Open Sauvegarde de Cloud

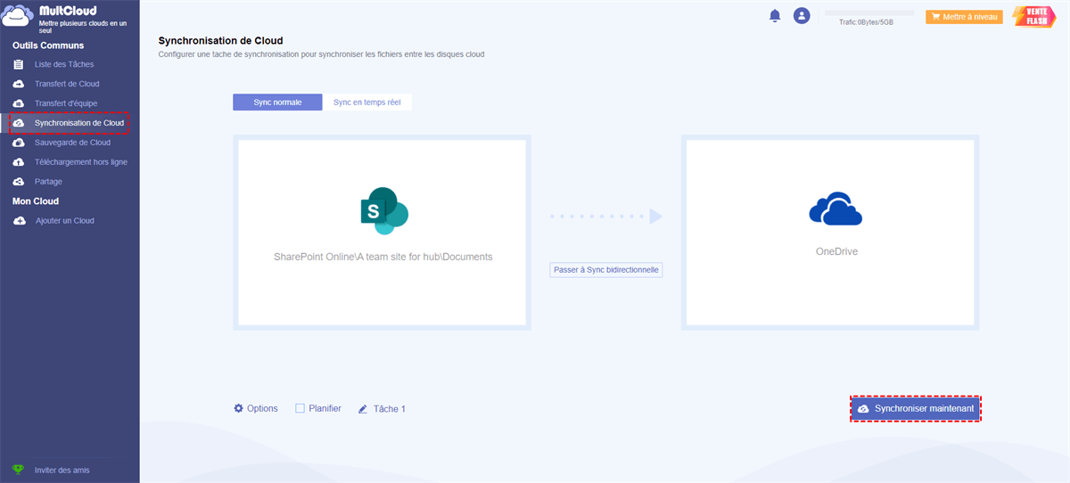click(x=72, y=143)
